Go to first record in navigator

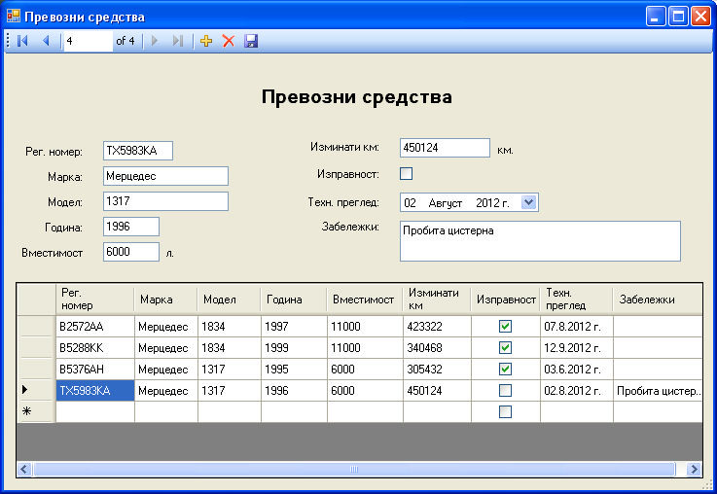click(x=22, y=41)
